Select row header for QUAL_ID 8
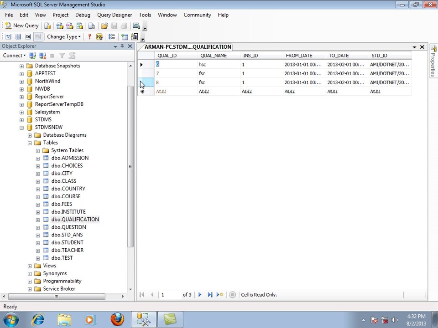438x328 pixels. [146, 82]
